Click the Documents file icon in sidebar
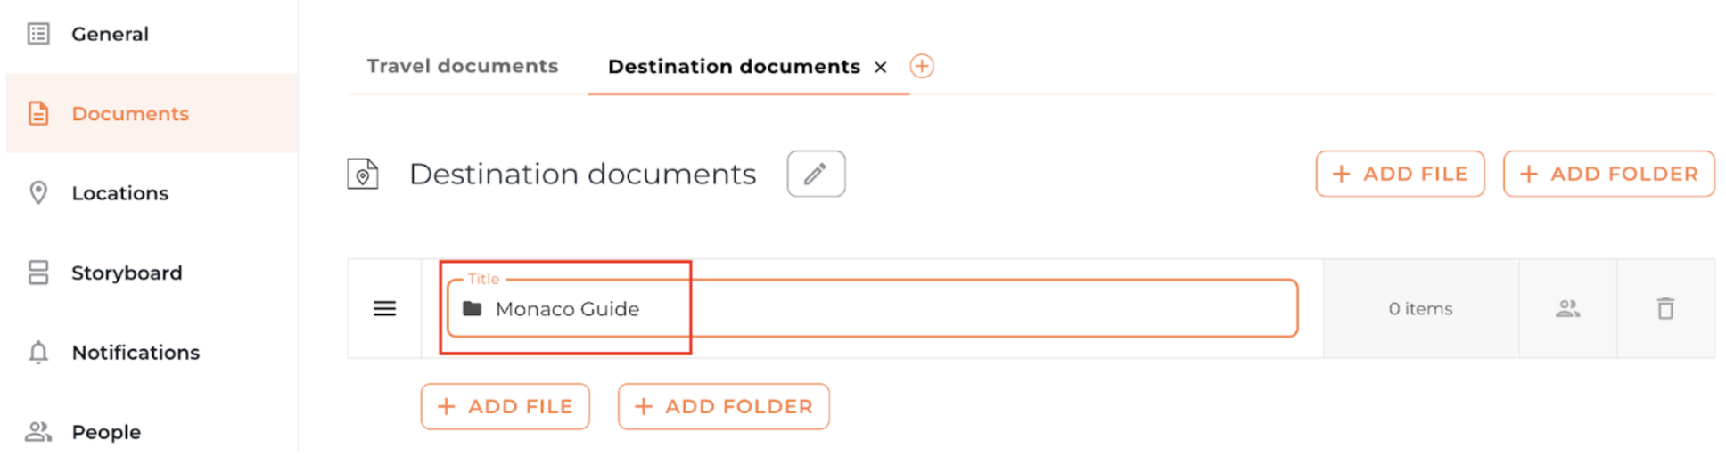The image size is (1726, 456). [x=38, y=114]
